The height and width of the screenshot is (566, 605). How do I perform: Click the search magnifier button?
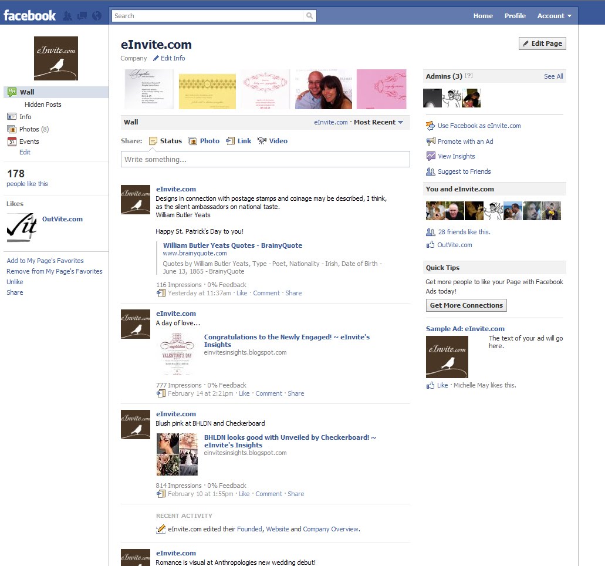(x=309, y=16)
